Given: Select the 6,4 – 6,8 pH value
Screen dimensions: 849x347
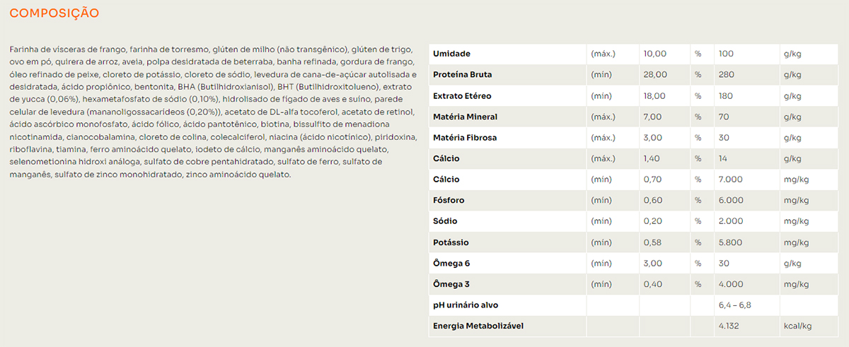Looking at the screenshot, I should 734,305.
